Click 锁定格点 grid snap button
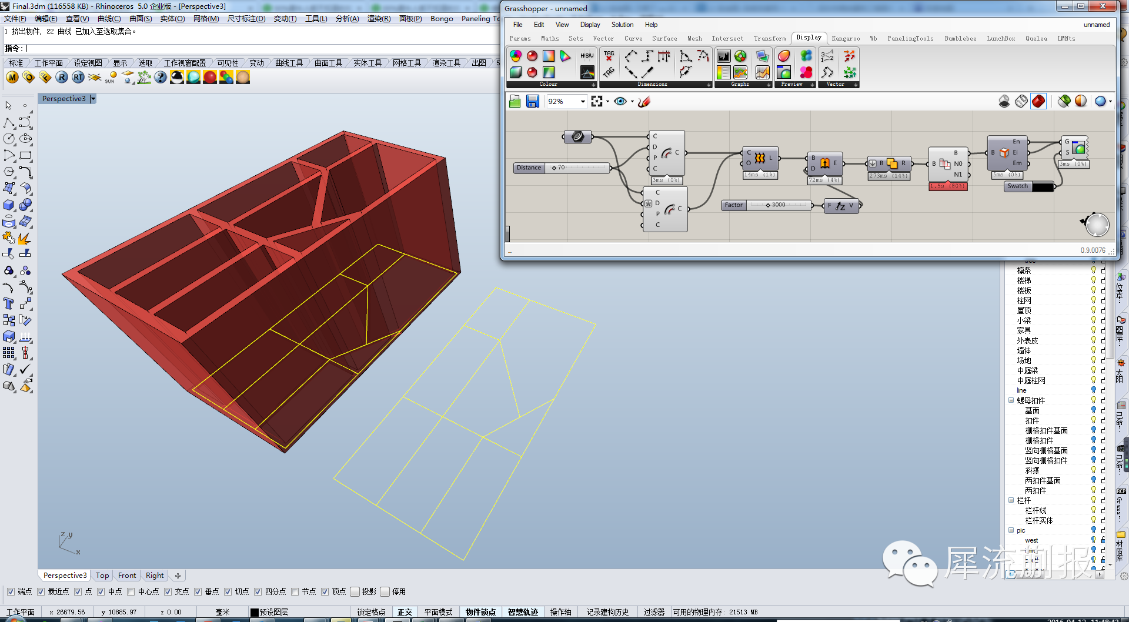Image resolution: width=1129 pixels, height=622 pixels. [372, 612]
